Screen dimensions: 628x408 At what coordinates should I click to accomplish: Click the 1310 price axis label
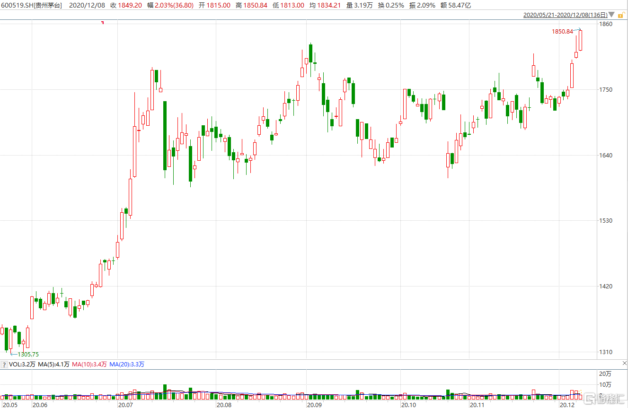pos(606,352)
